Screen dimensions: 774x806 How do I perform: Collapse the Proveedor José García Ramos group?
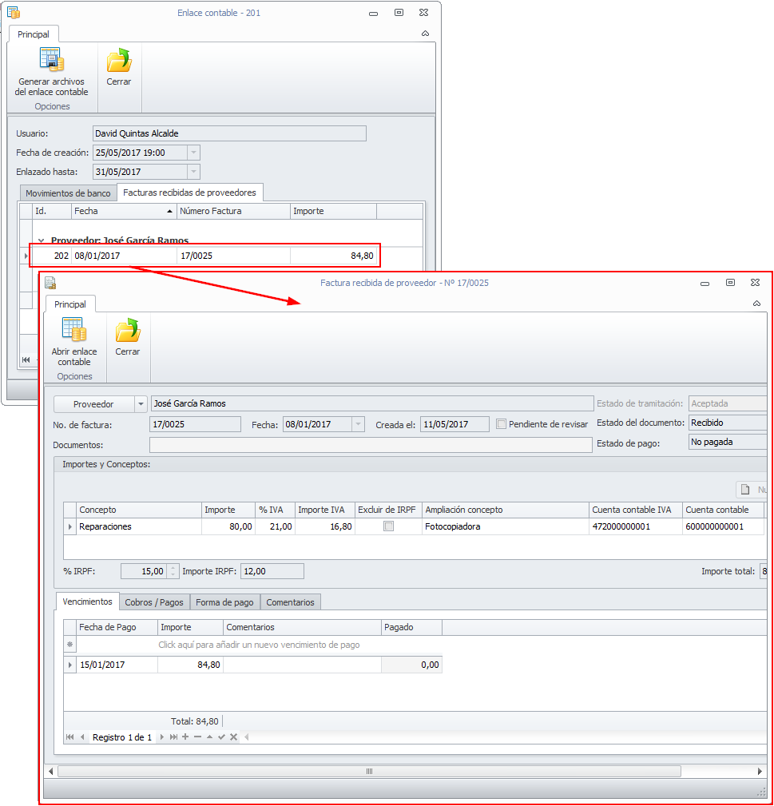[41, 240]
